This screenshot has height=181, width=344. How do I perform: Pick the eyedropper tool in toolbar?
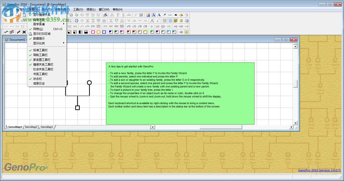[x=164, y=15]
